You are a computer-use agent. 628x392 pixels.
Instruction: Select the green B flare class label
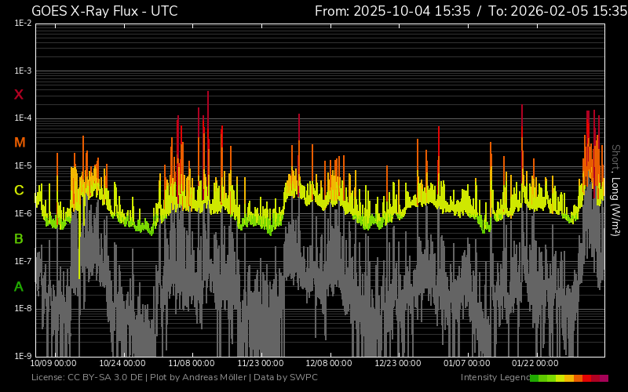pos(20,238)
